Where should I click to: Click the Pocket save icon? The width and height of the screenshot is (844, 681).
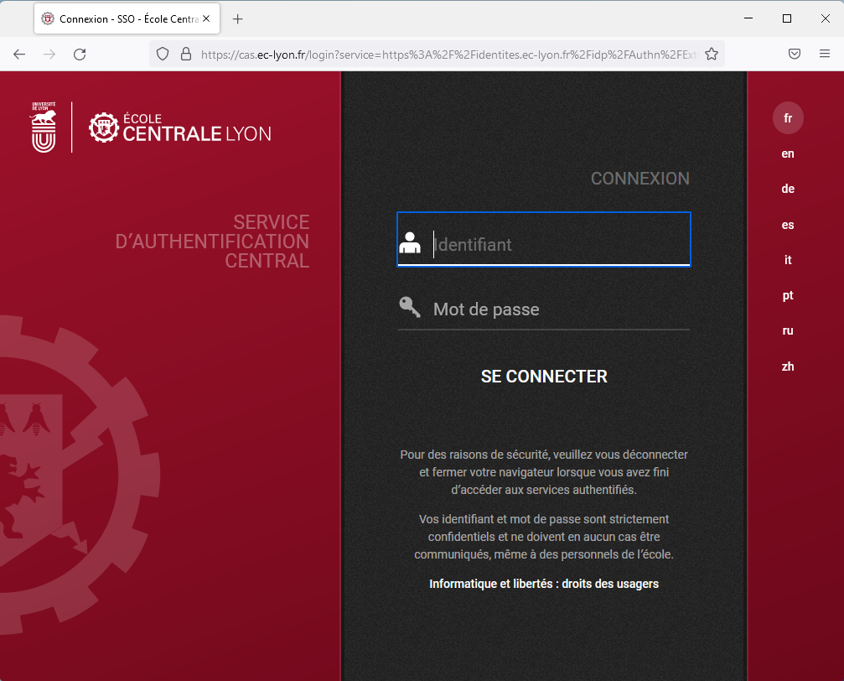(794, 53)
